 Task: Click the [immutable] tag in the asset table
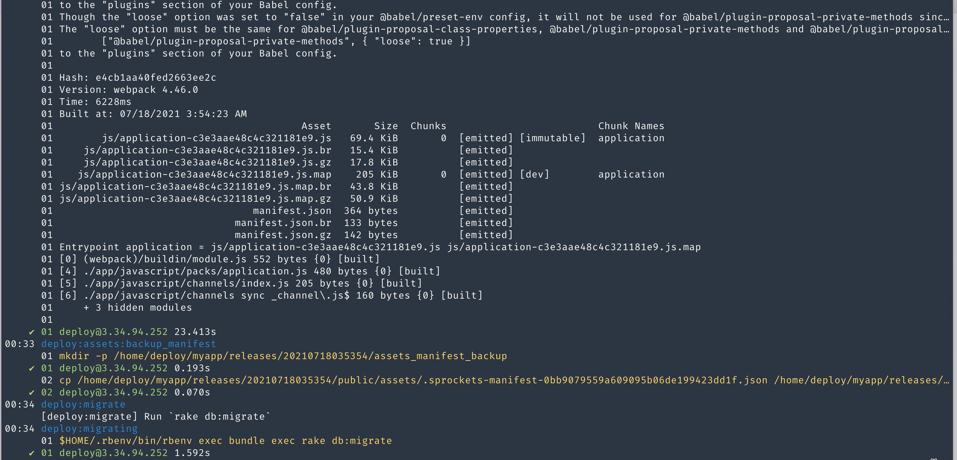tap(552, 138)
